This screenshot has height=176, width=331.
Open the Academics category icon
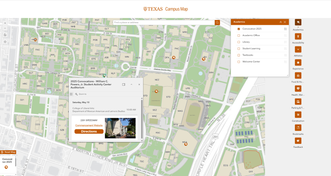click(x=298, y=22)
